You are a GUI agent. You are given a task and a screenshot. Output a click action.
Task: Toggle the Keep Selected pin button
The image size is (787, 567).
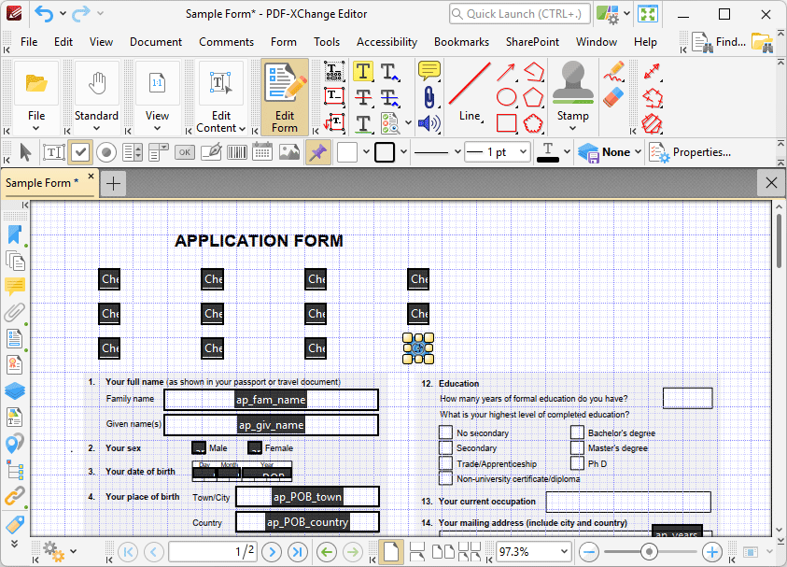coord(318,152)
